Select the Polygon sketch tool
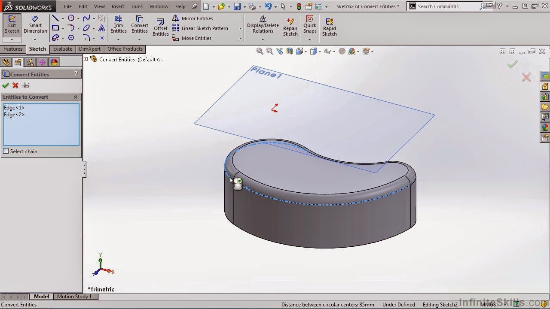Image resolution: width=550 pixels, height=309 pixels. (71, 38)
